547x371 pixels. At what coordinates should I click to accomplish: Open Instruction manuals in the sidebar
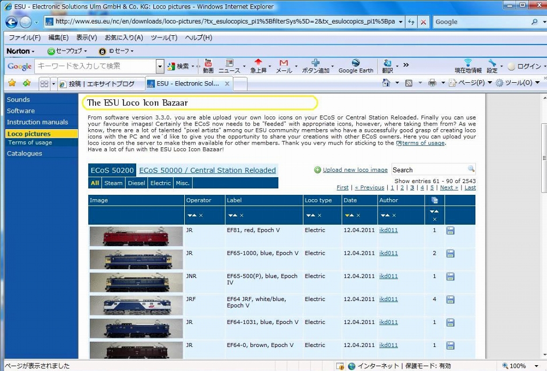(x=37, y=122)
